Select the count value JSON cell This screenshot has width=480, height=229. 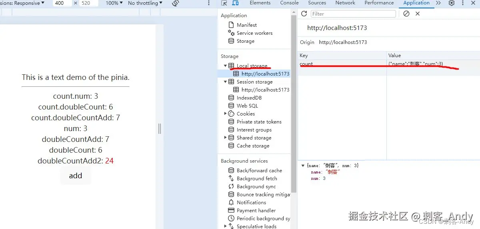point(433,64)
